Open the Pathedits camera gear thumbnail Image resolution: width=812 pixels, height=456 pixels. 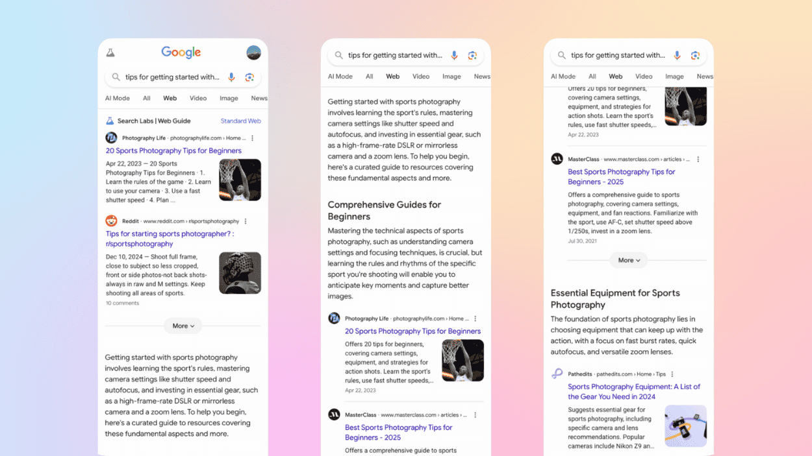tap(685, 426)
